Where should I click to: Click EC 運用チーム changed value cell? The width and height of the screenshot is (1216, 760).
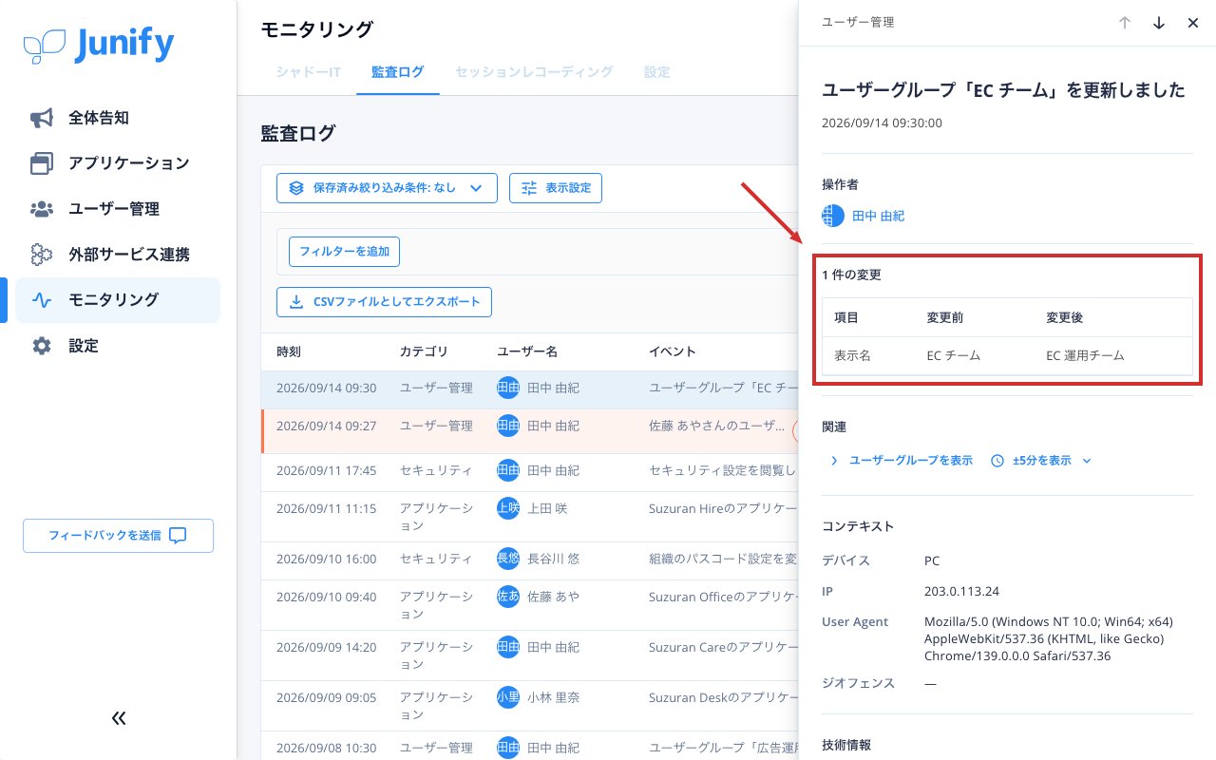(x=1085, y=355)
